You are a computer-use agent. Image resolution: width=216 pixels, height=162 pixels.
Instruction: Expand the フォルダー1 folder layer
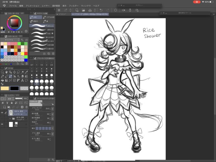[x=10, y=118]
